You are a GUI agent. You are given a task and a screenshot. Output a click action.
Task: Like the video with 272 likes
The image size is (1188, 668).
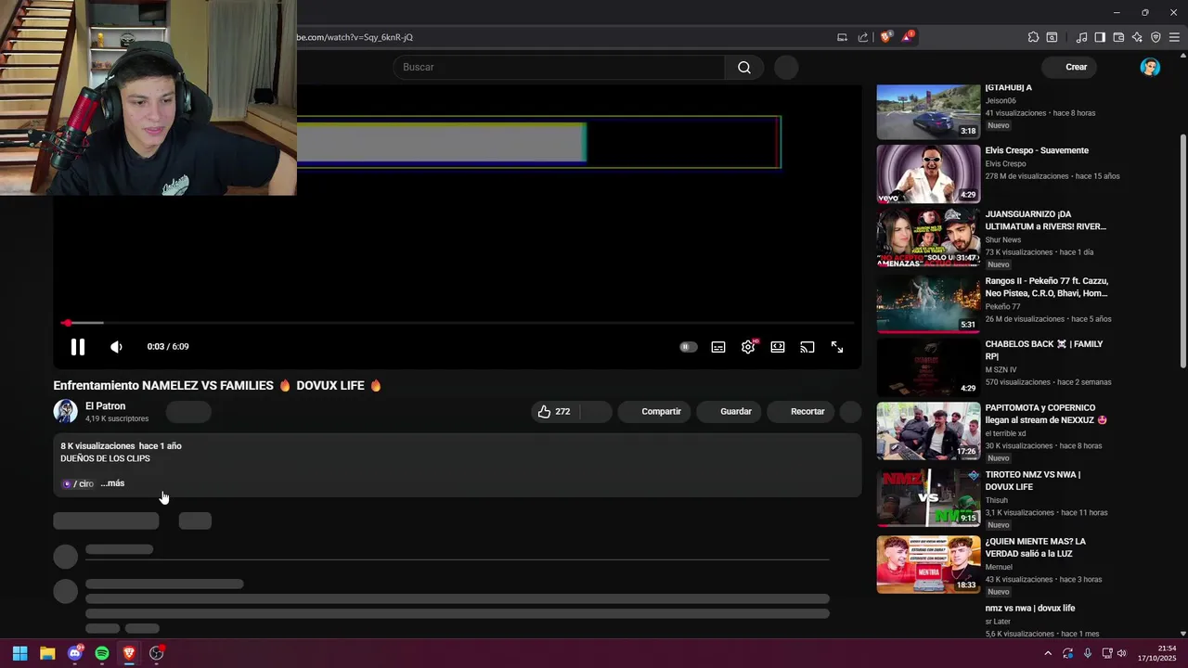click(x=554, y=411)
